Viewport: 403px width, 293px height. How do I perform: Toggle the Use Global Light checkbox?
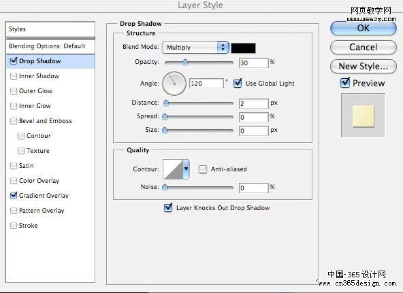(238, 83)
